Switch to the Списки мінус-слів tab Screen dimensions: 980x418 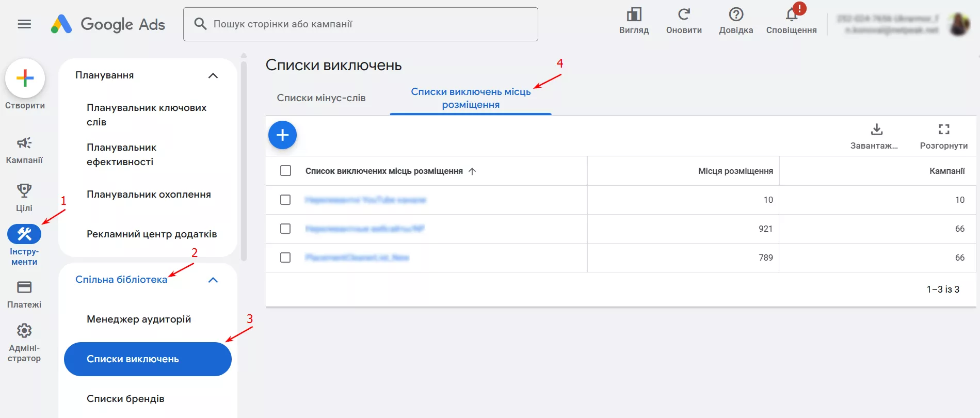[321, 97]
